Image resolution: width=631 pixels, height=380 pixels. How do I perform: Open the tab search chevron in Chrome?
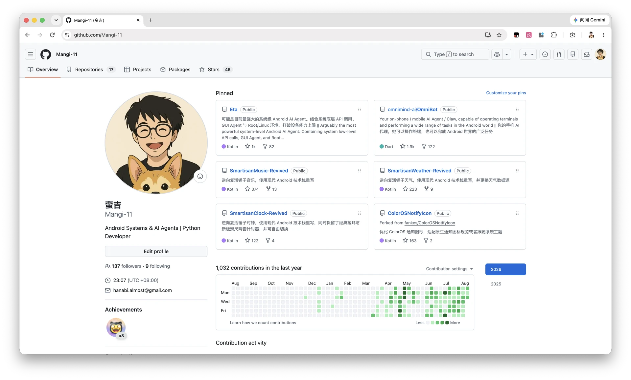tap(56, 20)
